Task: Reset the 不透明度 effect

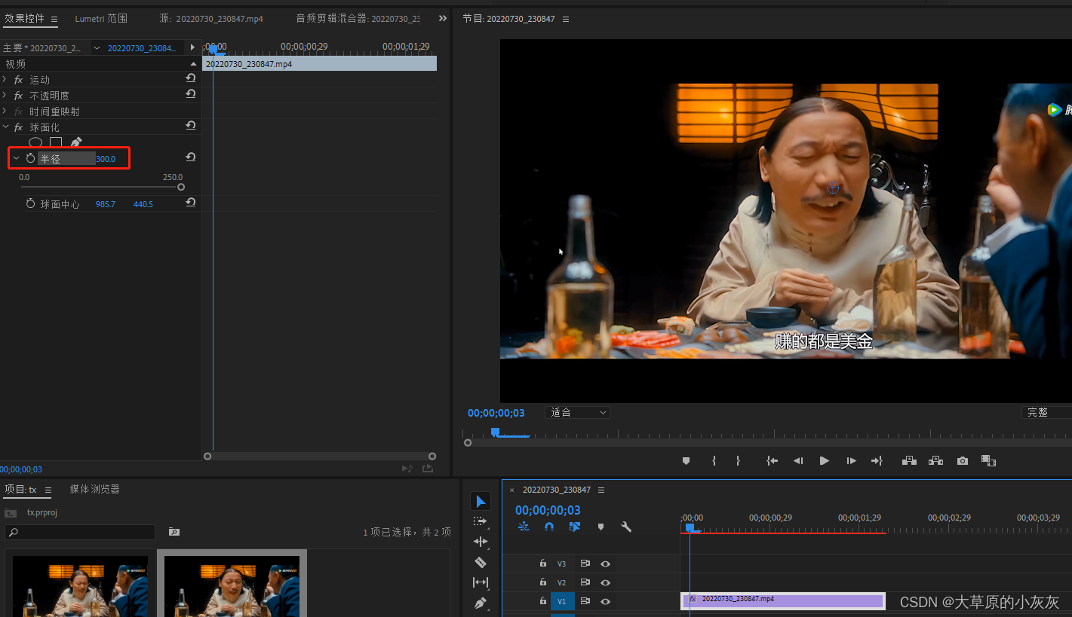Action: [x=191, y=94]
